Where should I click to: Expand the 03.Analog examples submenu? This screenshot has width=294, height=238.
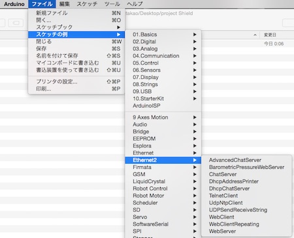click(163, 49)
